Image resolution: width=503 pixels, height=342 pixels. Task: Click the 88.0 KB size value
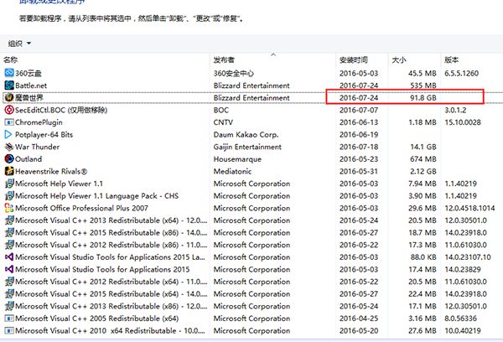423,257
